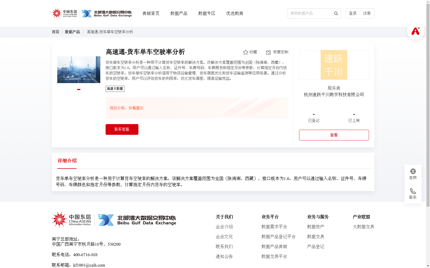The height and width of the screenshot is (268, 430).
Task: Click the 中国东信 header logo
Action: 64,13
